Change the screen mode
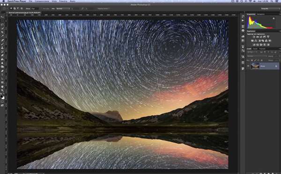281x174 pixels. click(x=2, y=105)
